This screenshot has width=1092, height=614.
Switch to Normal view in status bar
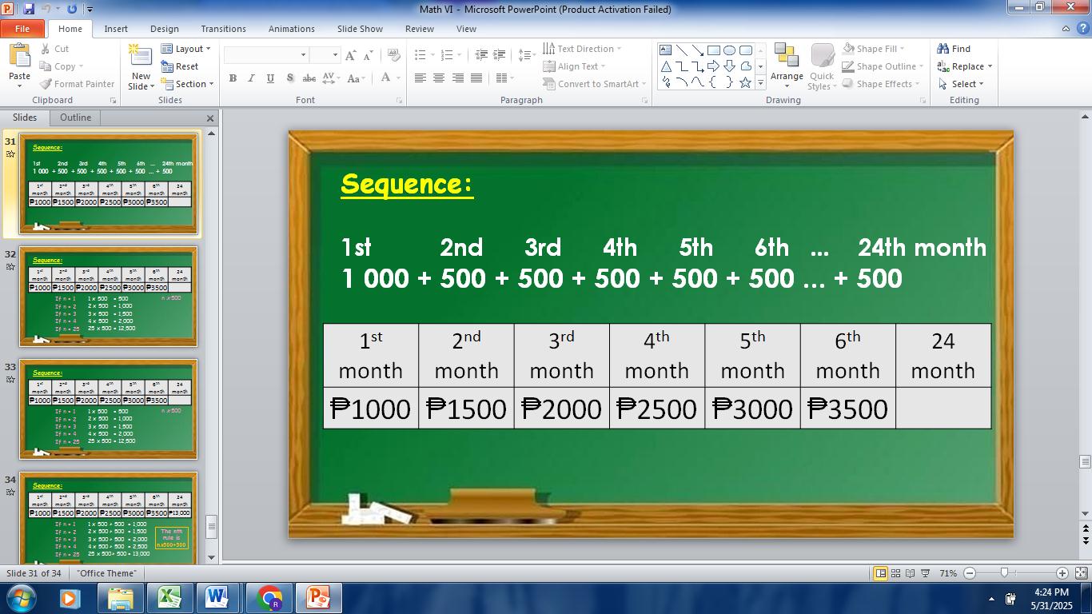(880, 573)
